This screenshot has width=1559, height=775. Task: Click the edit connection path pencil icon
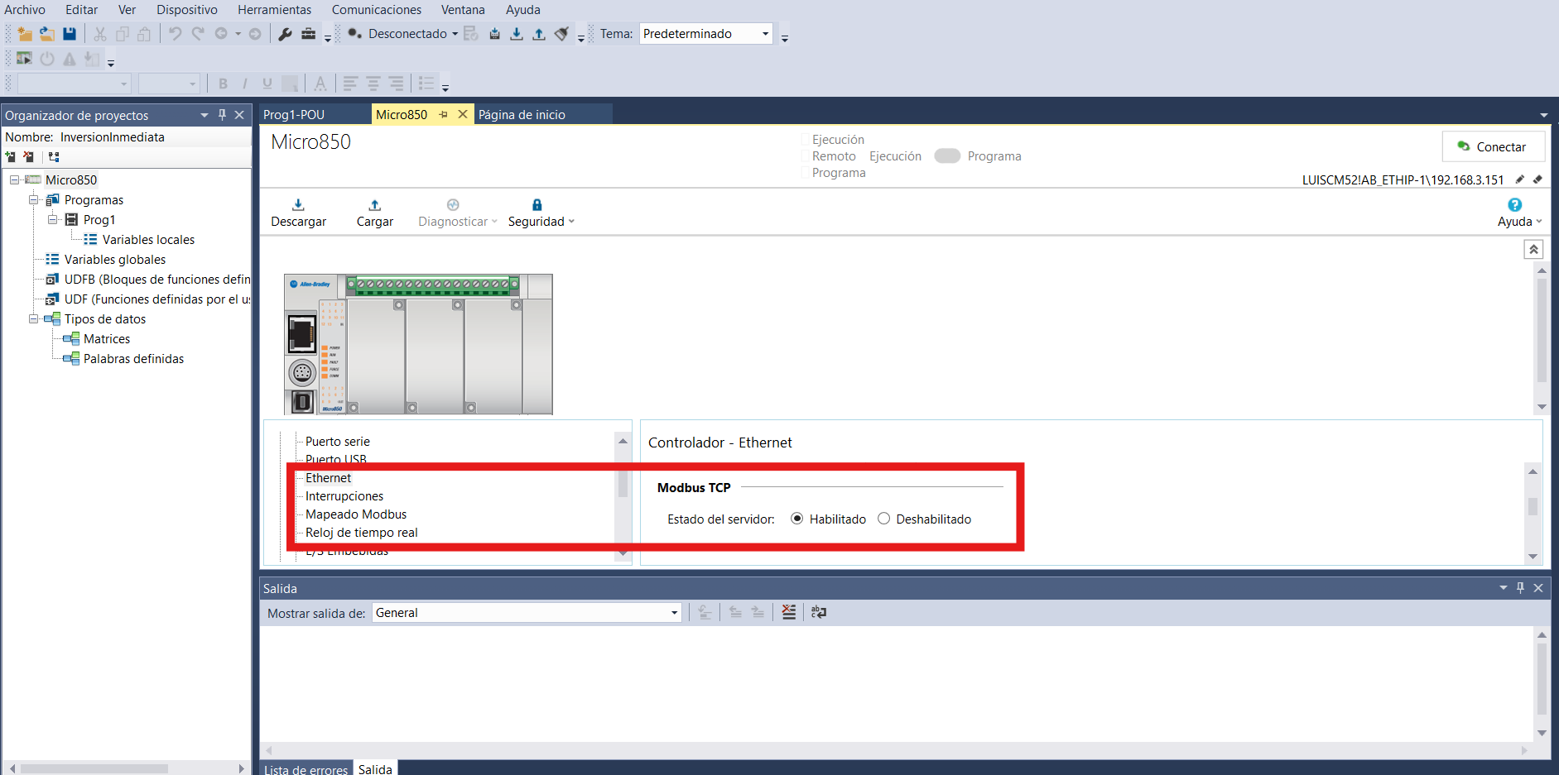click(1520, 179)
